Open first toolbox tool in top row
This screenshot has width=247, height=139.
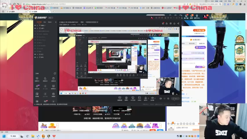(x=37, y=79)
